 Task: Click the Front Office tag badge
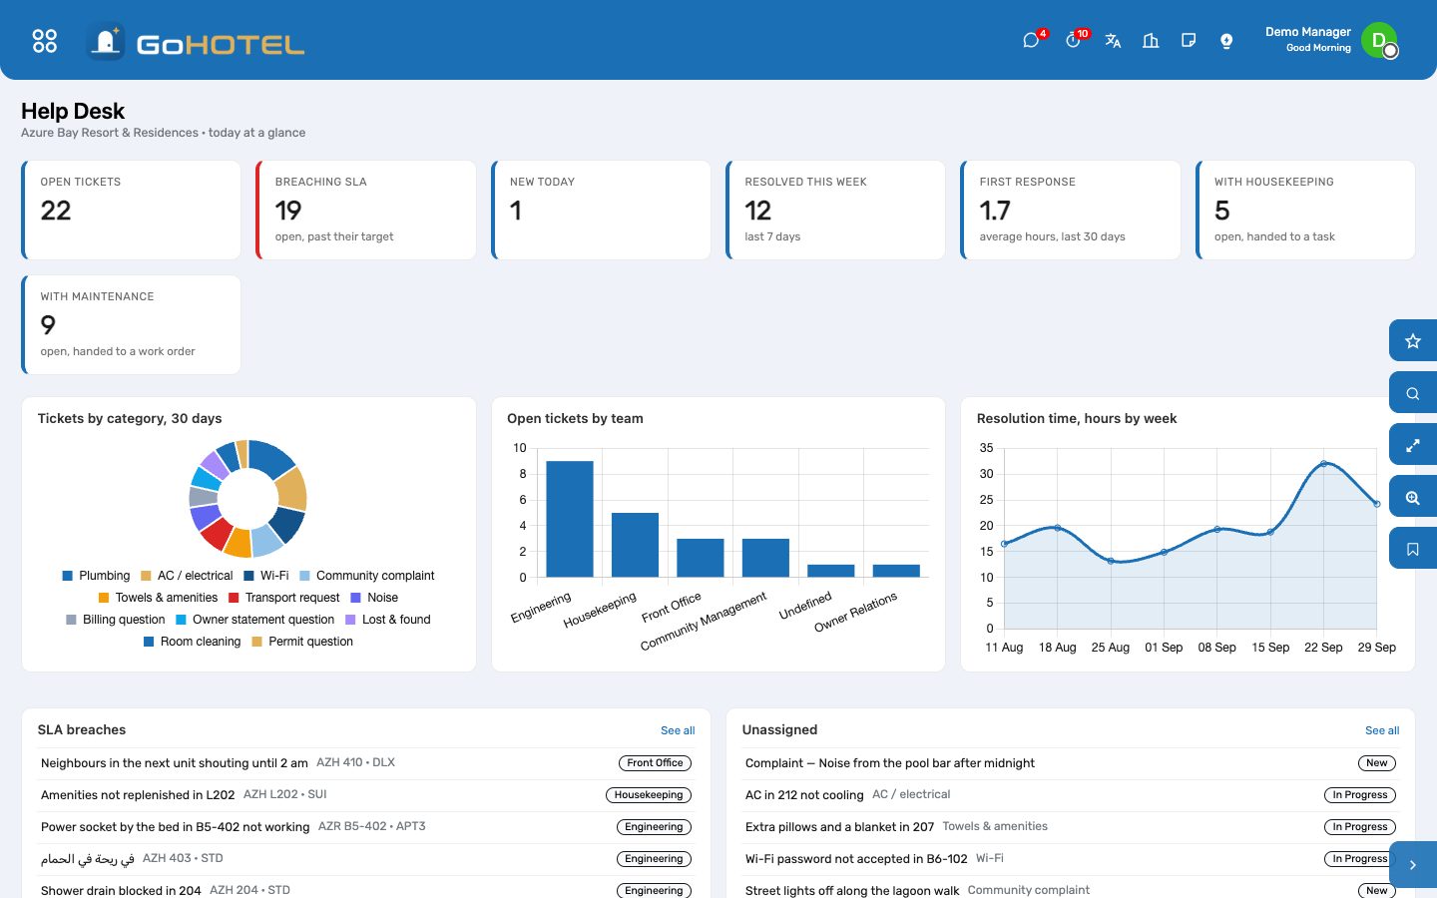tap(655, 763)
